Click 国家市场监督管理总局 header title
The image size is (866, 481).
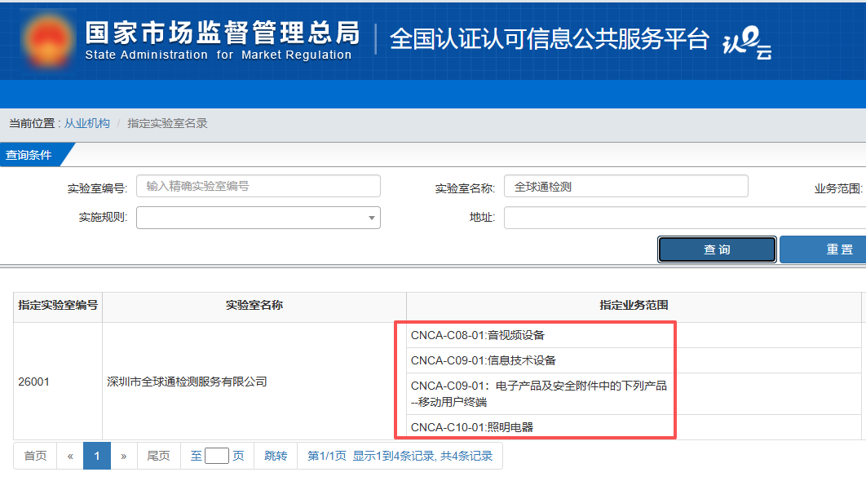[x=222, y=33]
